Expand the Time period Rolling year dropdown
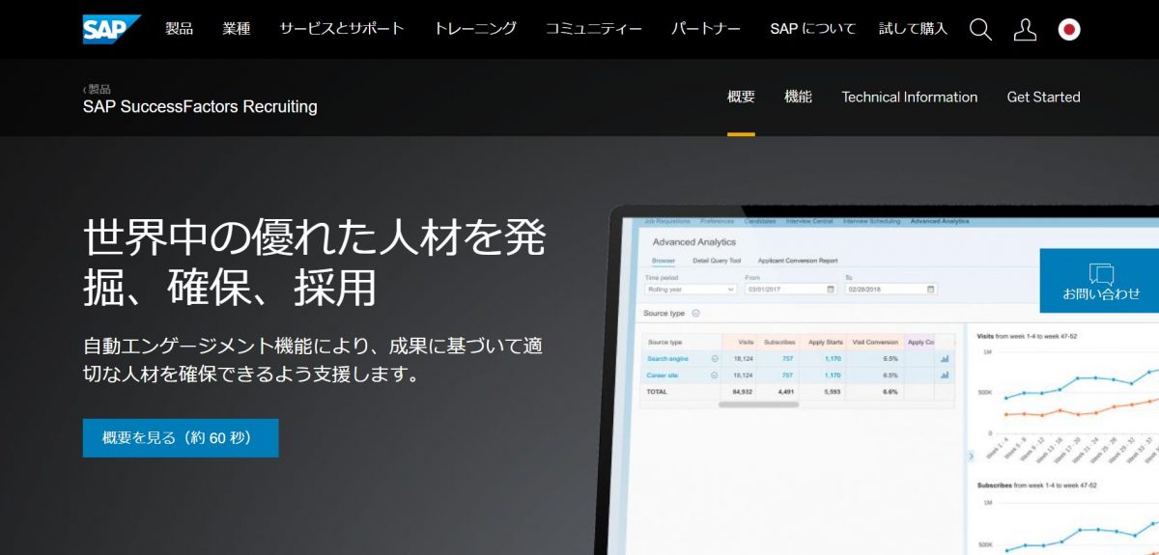 pyautogui.click(x=691, y=289)
